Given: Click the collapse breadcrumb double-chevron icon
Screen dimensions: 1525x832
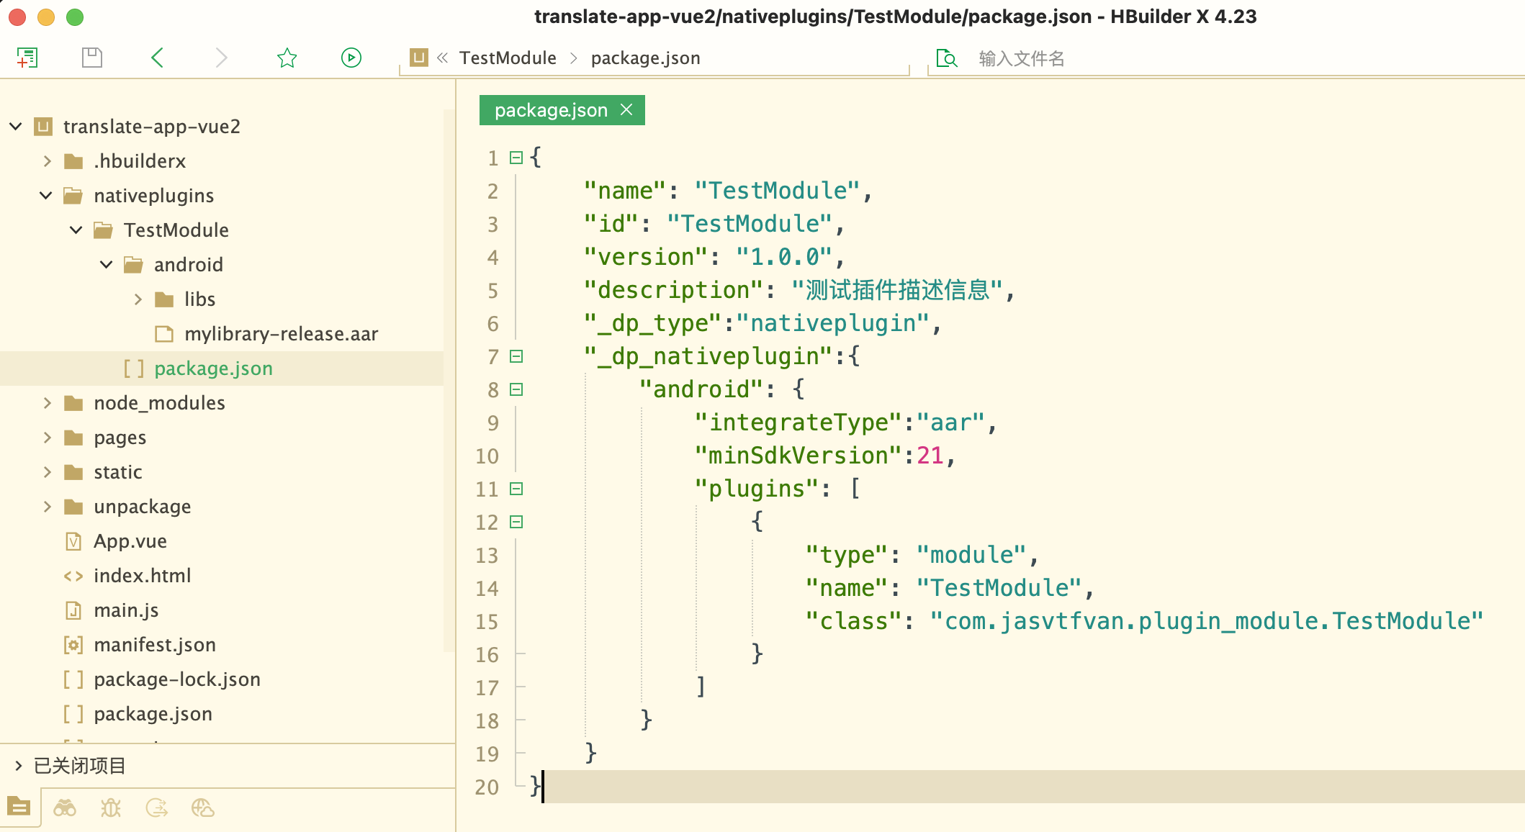Looking at the screenshot, I should 443,58.
